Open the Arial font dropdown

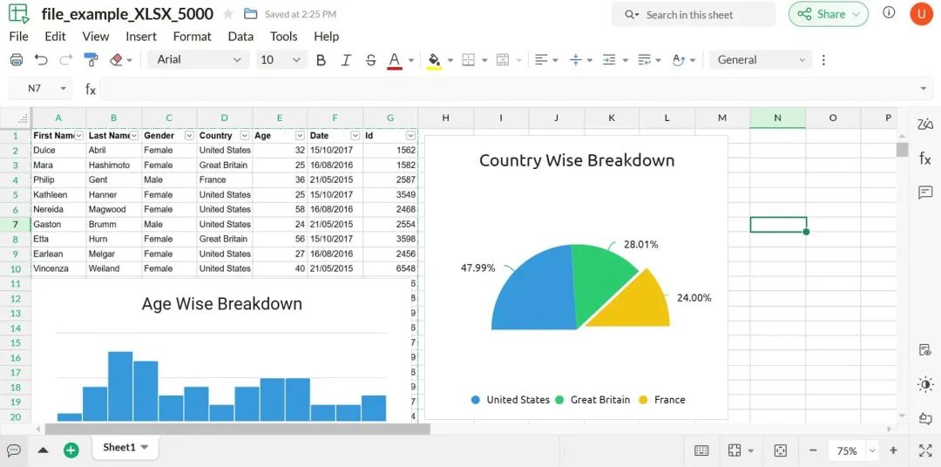199,59
